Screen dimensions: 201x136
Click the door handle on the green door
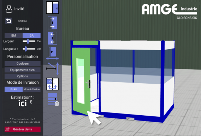[88, 84]
